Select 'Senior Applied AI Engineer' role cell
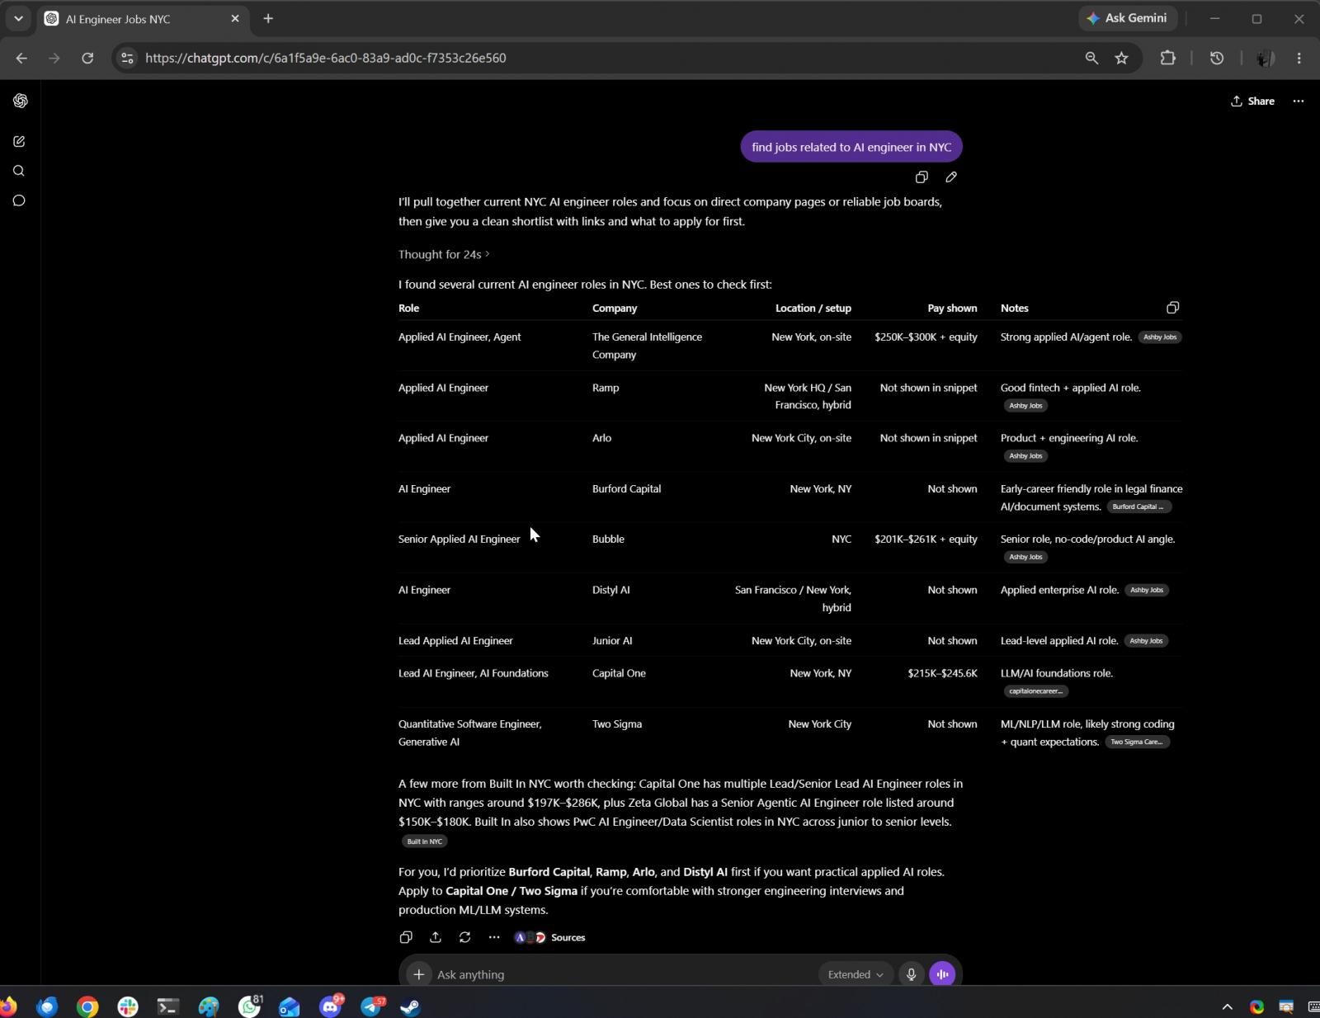This screenshot has height=1018, width=1320. tap(460, 539)
